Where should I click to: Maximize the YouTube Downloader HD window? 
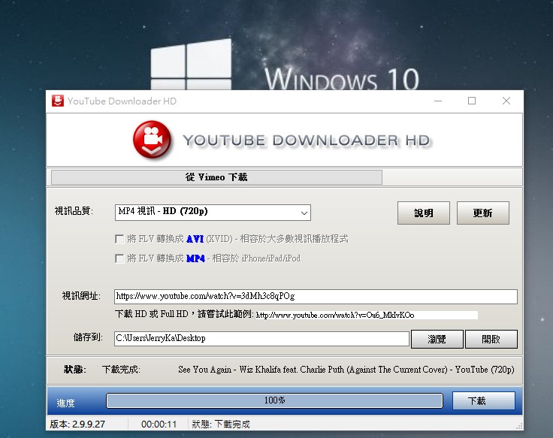(472, 101)
